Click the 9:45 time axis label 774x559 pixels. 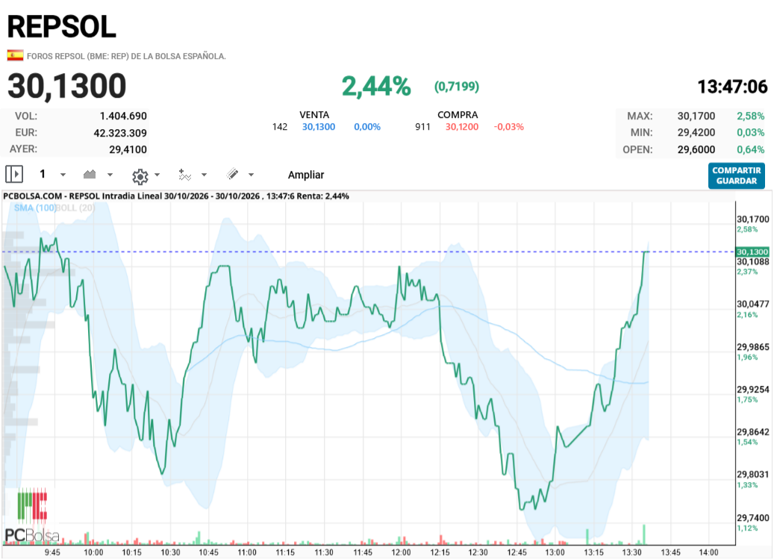52,552
